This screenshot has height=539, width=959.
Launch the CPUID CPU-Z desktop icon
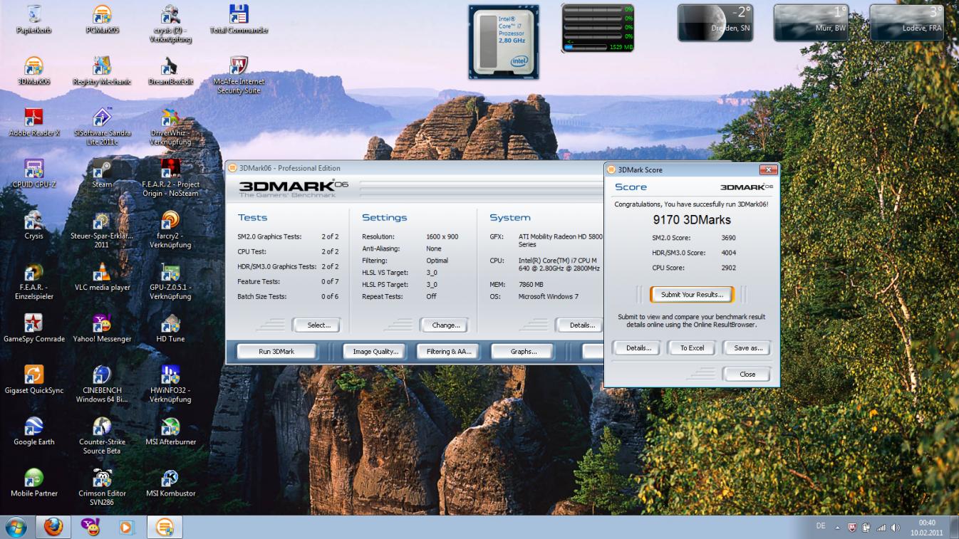[33, 173]
